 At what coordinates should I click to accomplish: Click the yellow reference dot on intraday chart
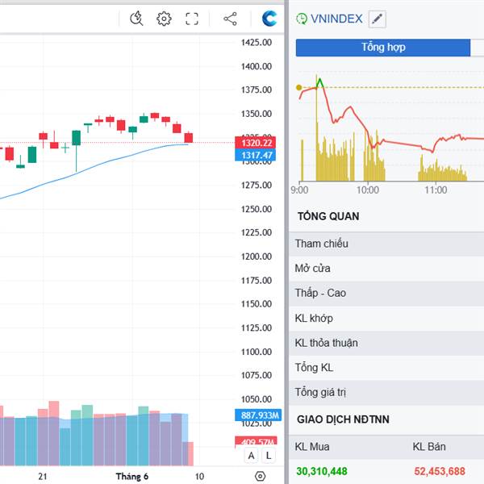click(298, 88)
